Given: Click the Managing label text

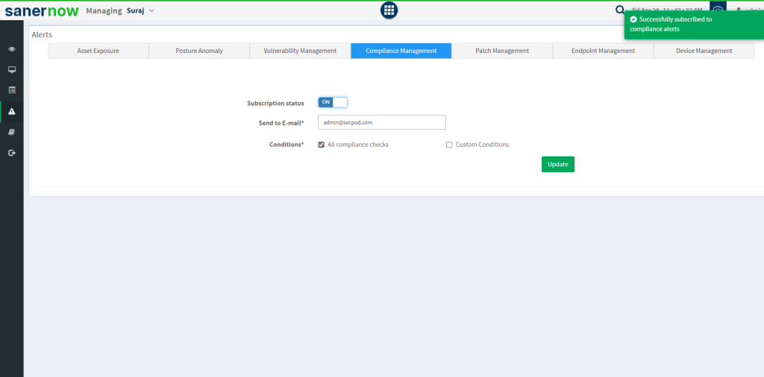Looking at the screenshot, I should 104,10.
